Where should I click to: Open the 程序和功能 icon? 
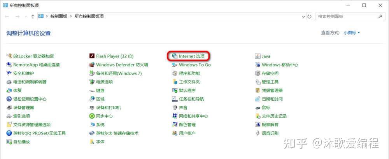(x=175, y=73)
